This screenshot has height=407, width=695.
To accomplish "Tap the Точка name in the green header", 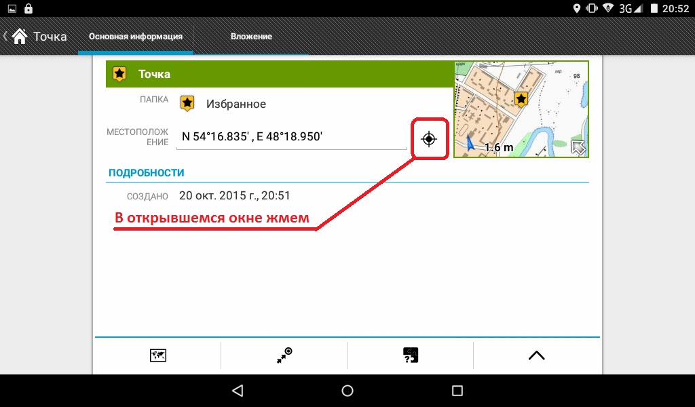I will coord(155,74).
